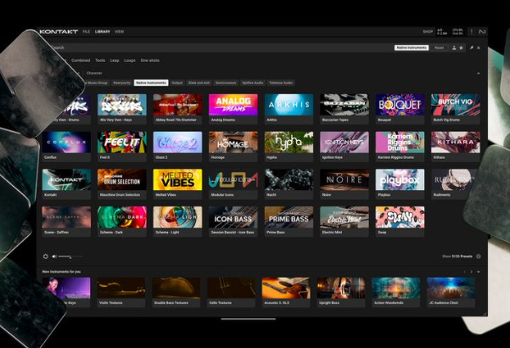Toggle favorites star filter
The width and height of the screenshot is (510, 348).
pyautogui.click(x=461, y=48)
